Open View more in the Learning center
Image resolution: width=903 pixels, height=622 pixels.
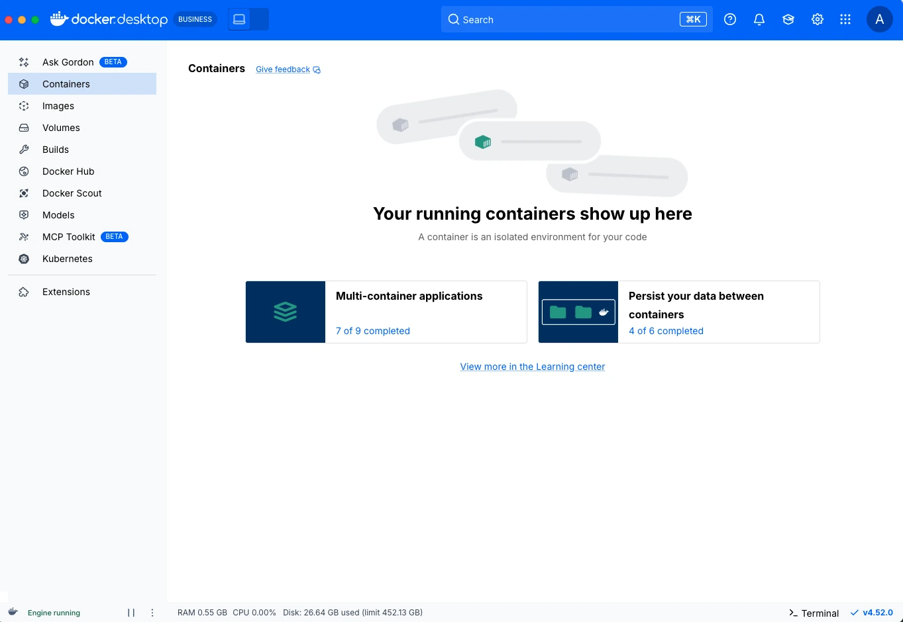point(532,367)
